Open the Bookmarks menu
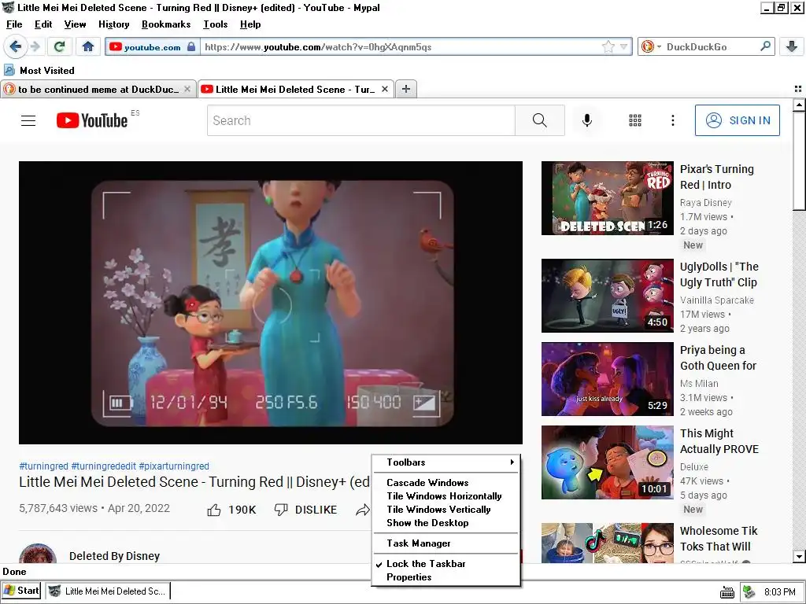 (166, 24)
